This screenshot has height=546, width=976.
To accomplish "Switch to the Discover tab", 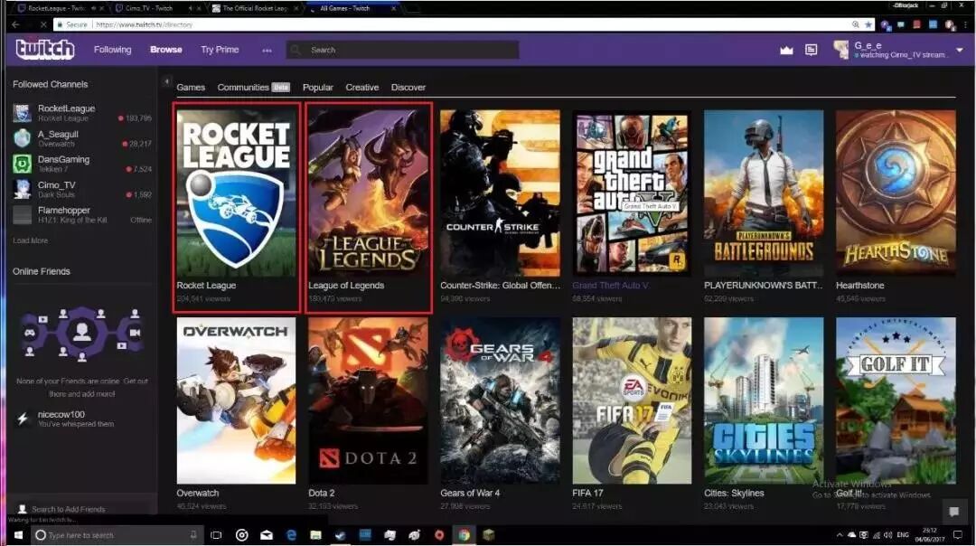I will click(x=408, y=88).
